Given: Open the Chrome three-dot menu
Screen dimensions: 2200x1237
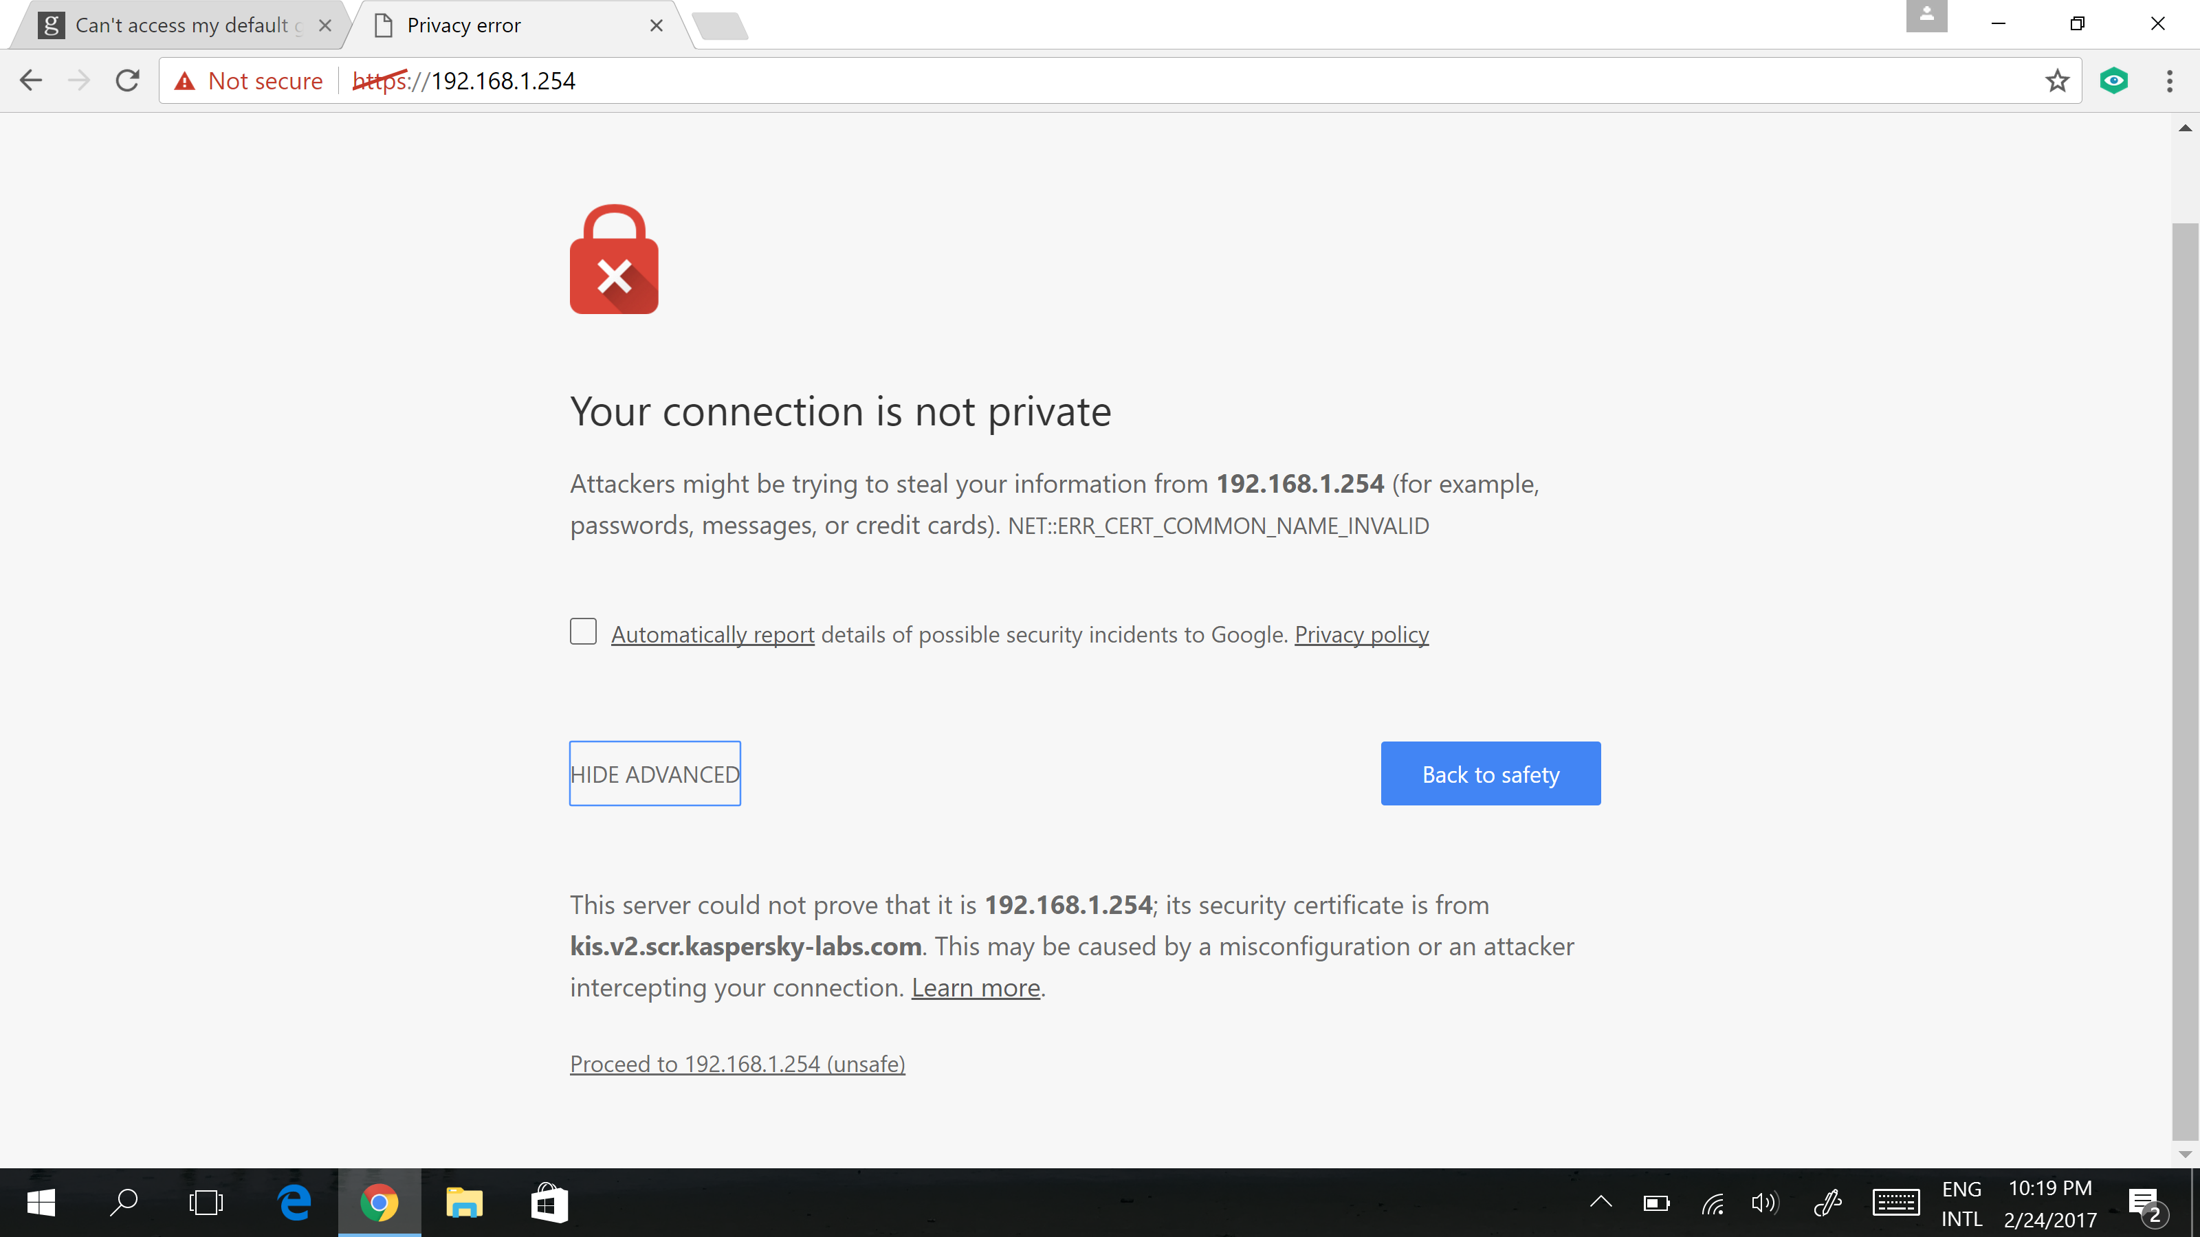Looking at the screenshot, I should click(x=2169, y=80).
